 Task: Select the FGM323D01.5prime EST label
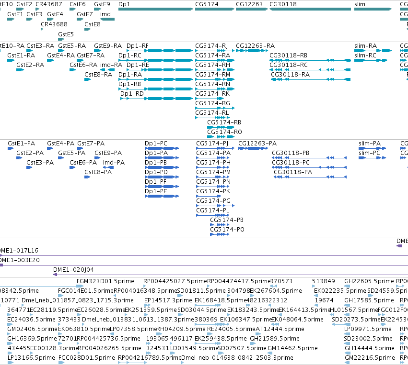[x=105, y=281]
